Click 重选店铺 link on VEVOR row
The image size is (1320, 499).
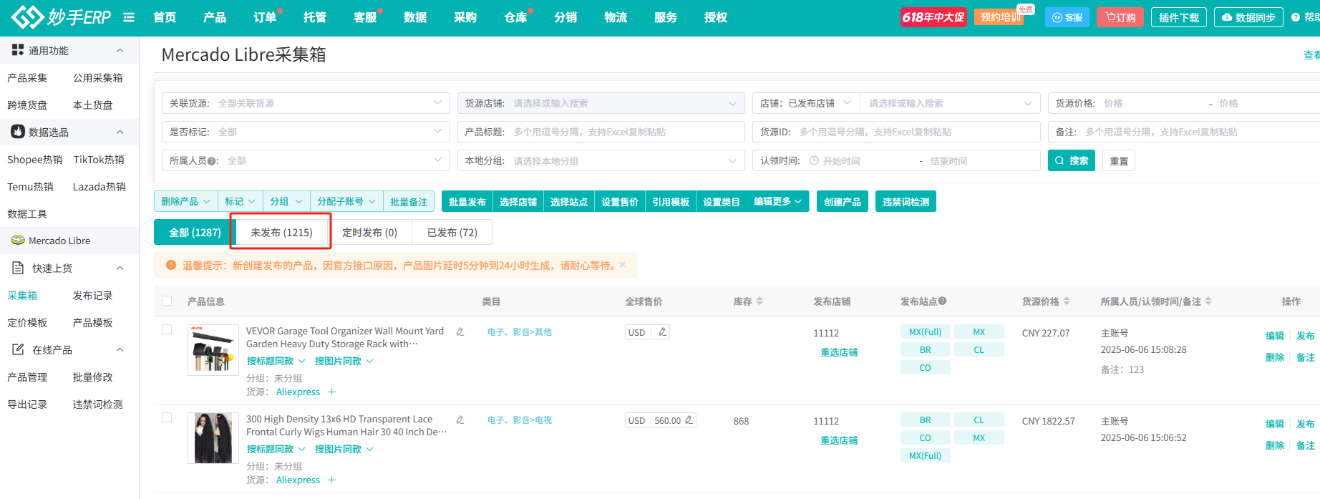[839, 352]
